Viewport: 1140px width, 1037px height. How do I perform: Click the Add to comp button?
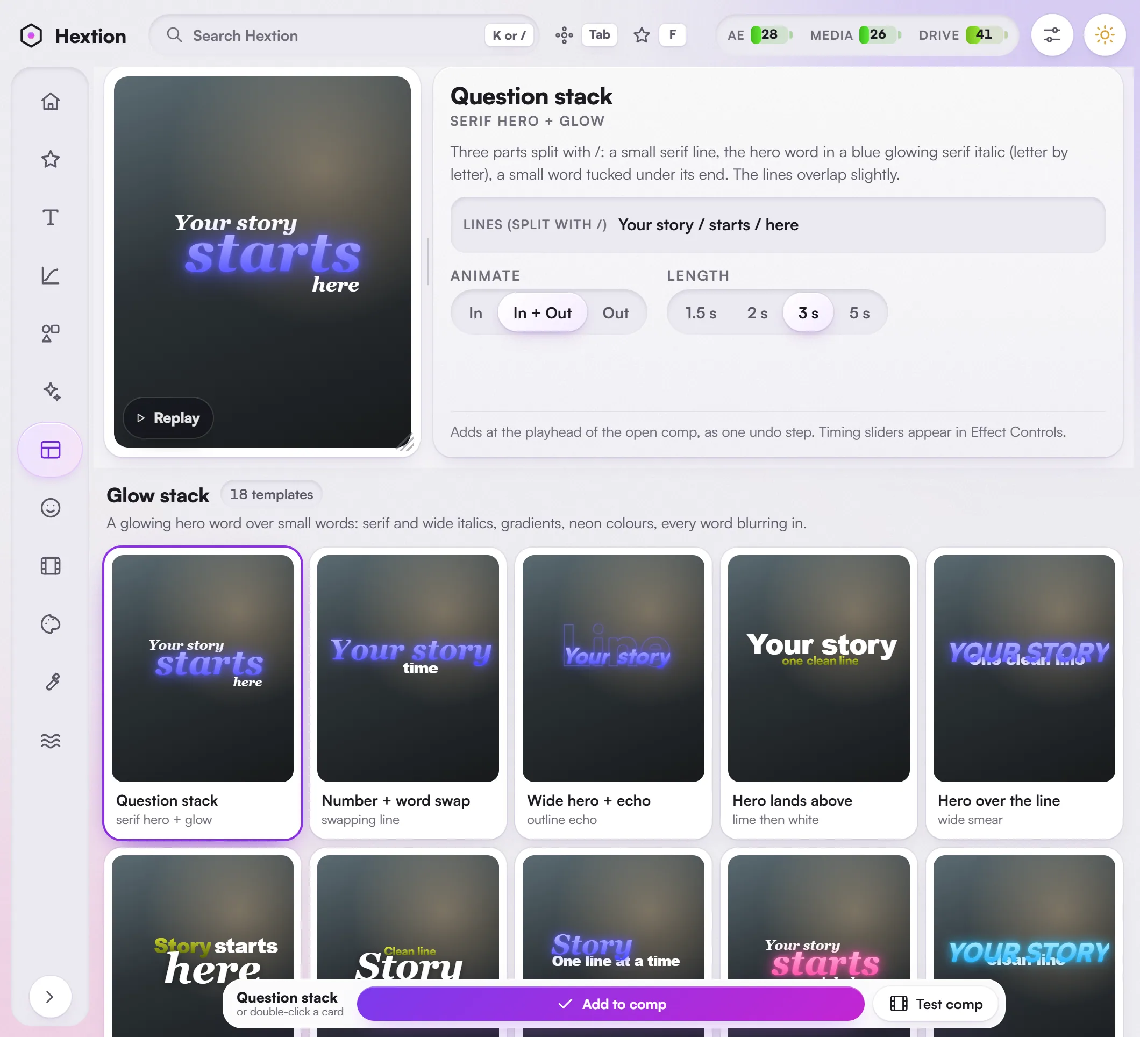tap(610, 1004)
